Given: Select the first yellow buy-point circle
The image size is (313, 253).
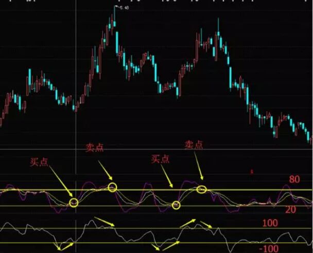Looking at the screenshot, I should point(74,203).
